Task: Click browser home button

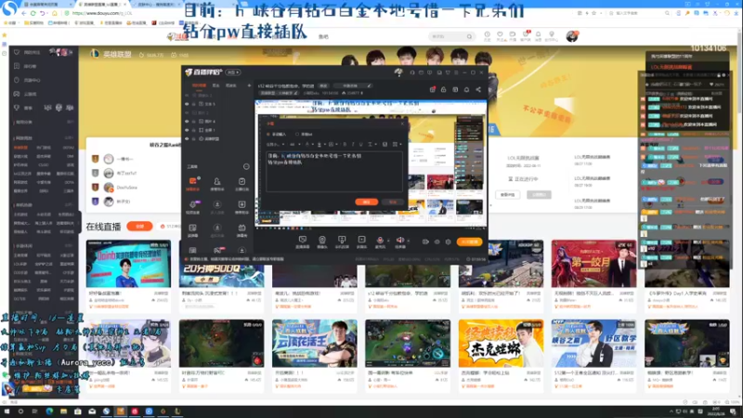Action: pyautogui.click(x=54, y=13)
